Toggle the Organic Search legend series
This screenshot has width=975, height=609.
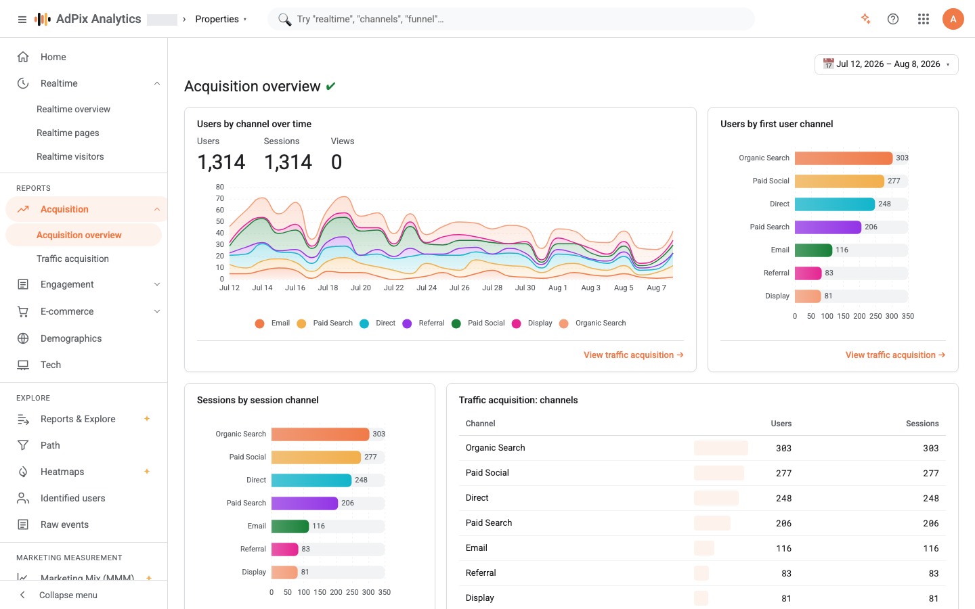click(593, 323)
